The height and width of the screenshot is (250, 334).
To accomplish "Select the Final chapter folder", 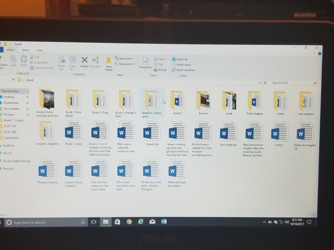I will [254, 103].
